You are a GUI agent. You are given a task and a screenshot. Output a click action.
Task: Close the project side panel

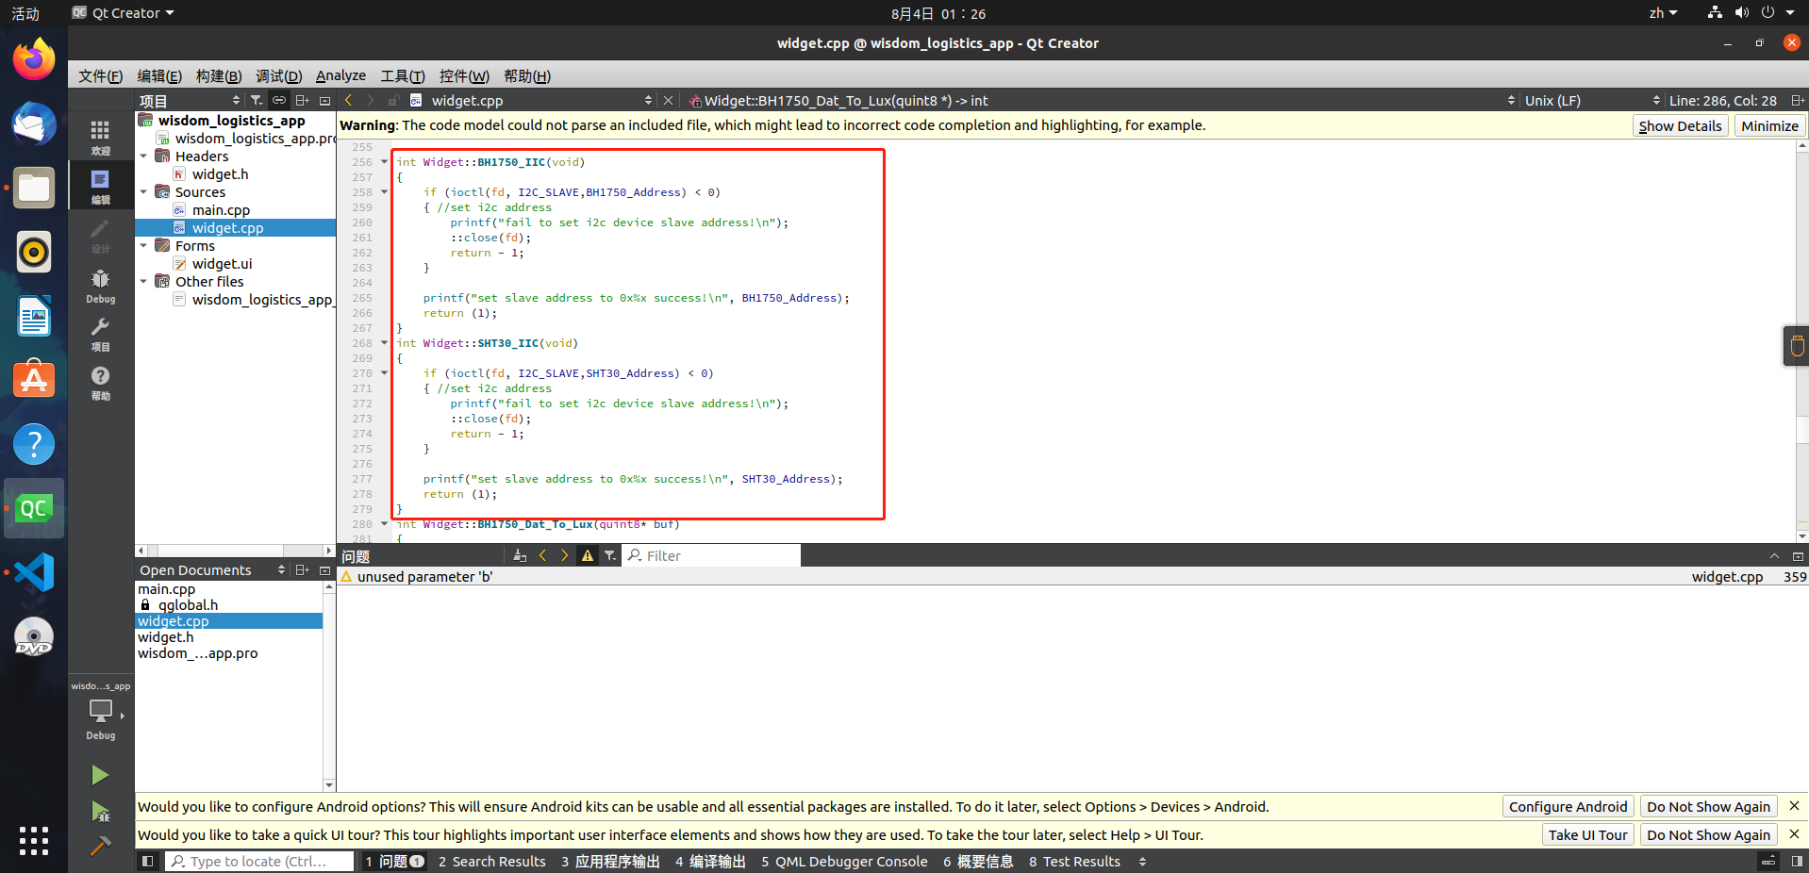pyautogui.click(x=325, y=100)
